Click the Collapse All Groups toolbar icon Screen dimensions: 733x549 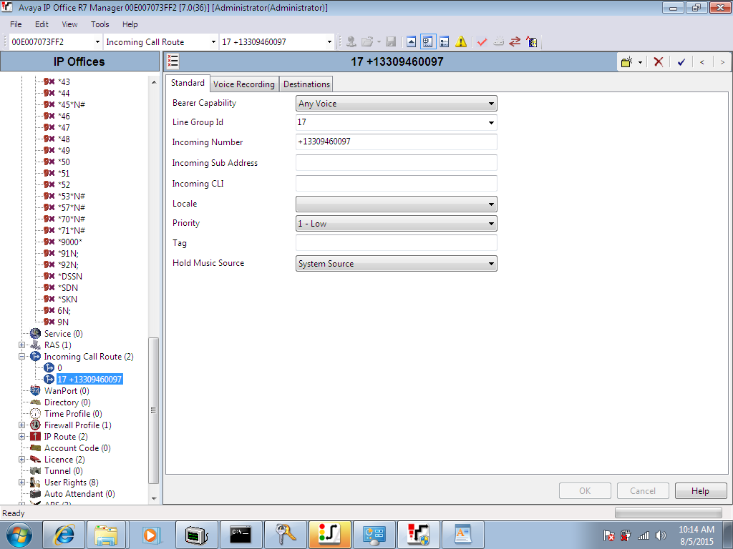tap(411, 42)
